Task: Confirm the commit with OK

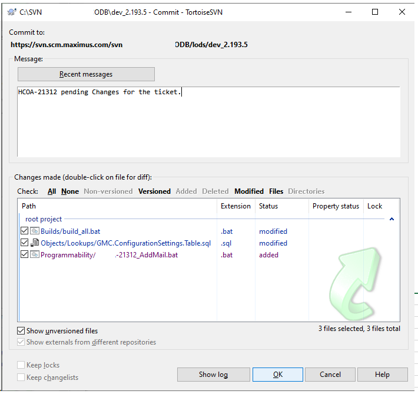Action: pyautogui.click(x=278, y=375)
